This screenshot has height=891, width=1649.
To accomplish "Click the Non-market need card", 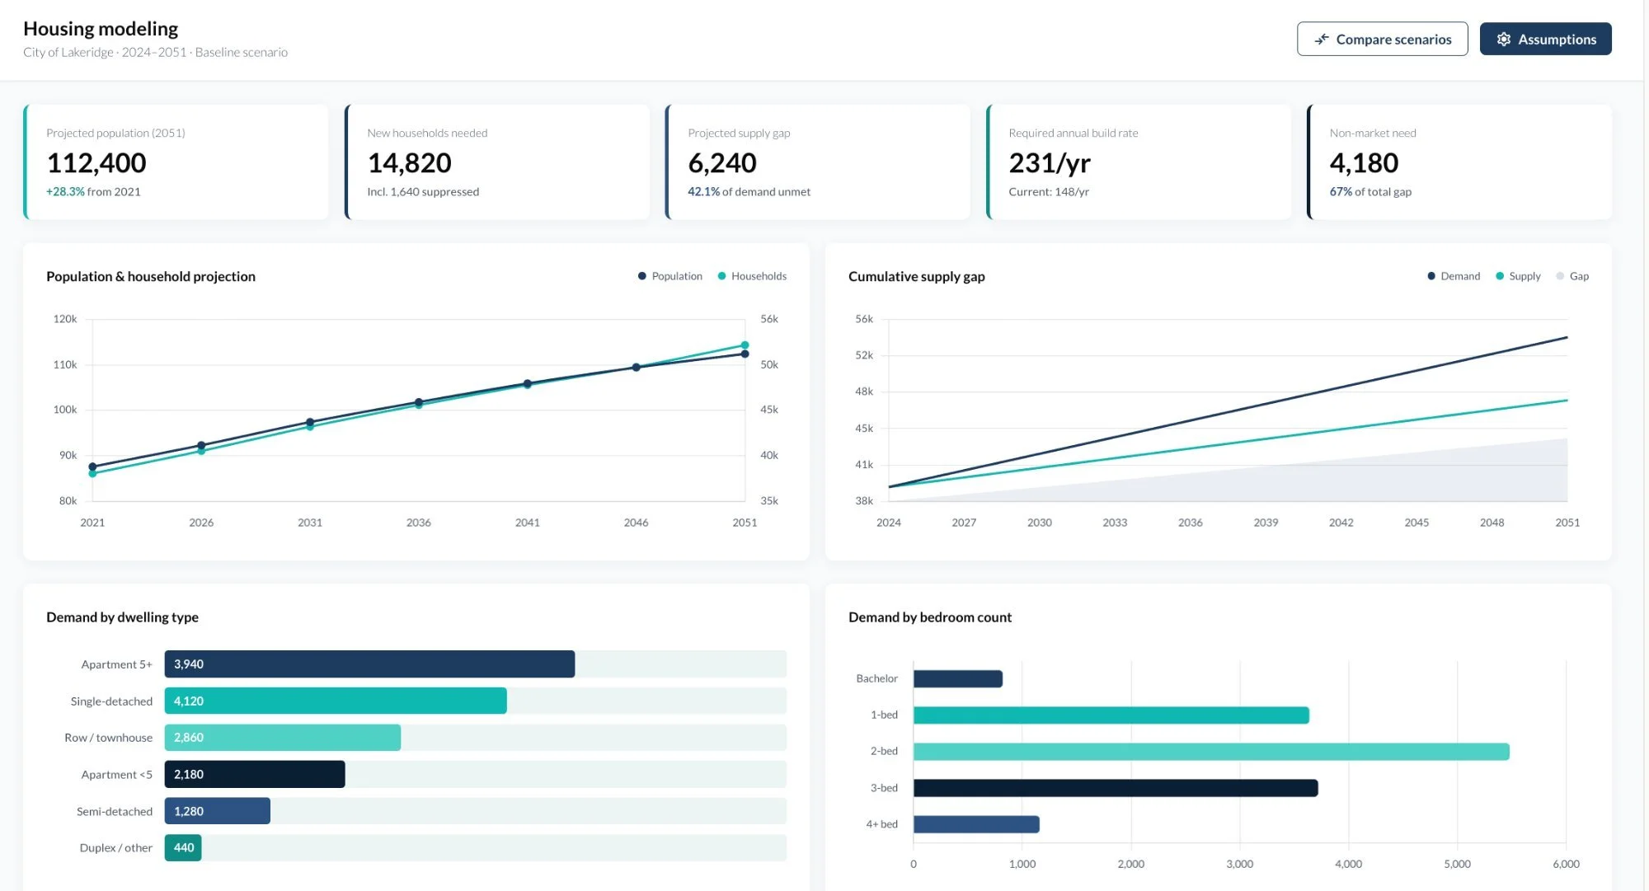I will (1459, 162).
